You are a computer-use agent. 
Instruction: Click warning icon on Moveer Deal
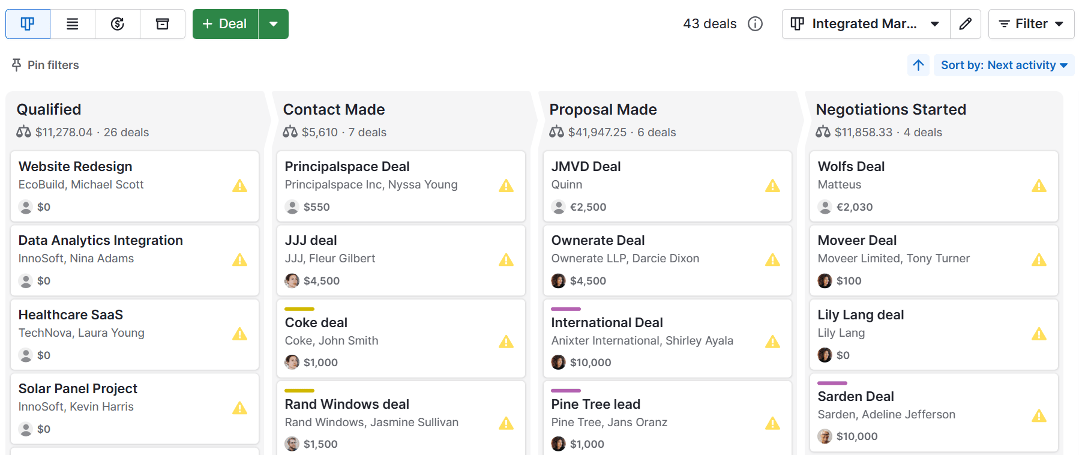[1039, 259]
